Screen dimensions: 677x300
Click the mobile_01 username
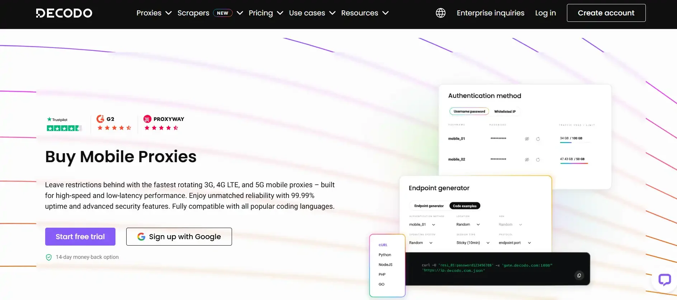[456, 139]
